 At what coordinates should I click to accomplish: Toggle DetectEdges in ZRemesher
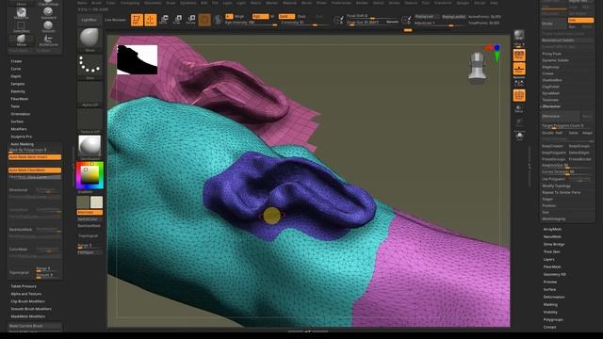click(579, 153)
